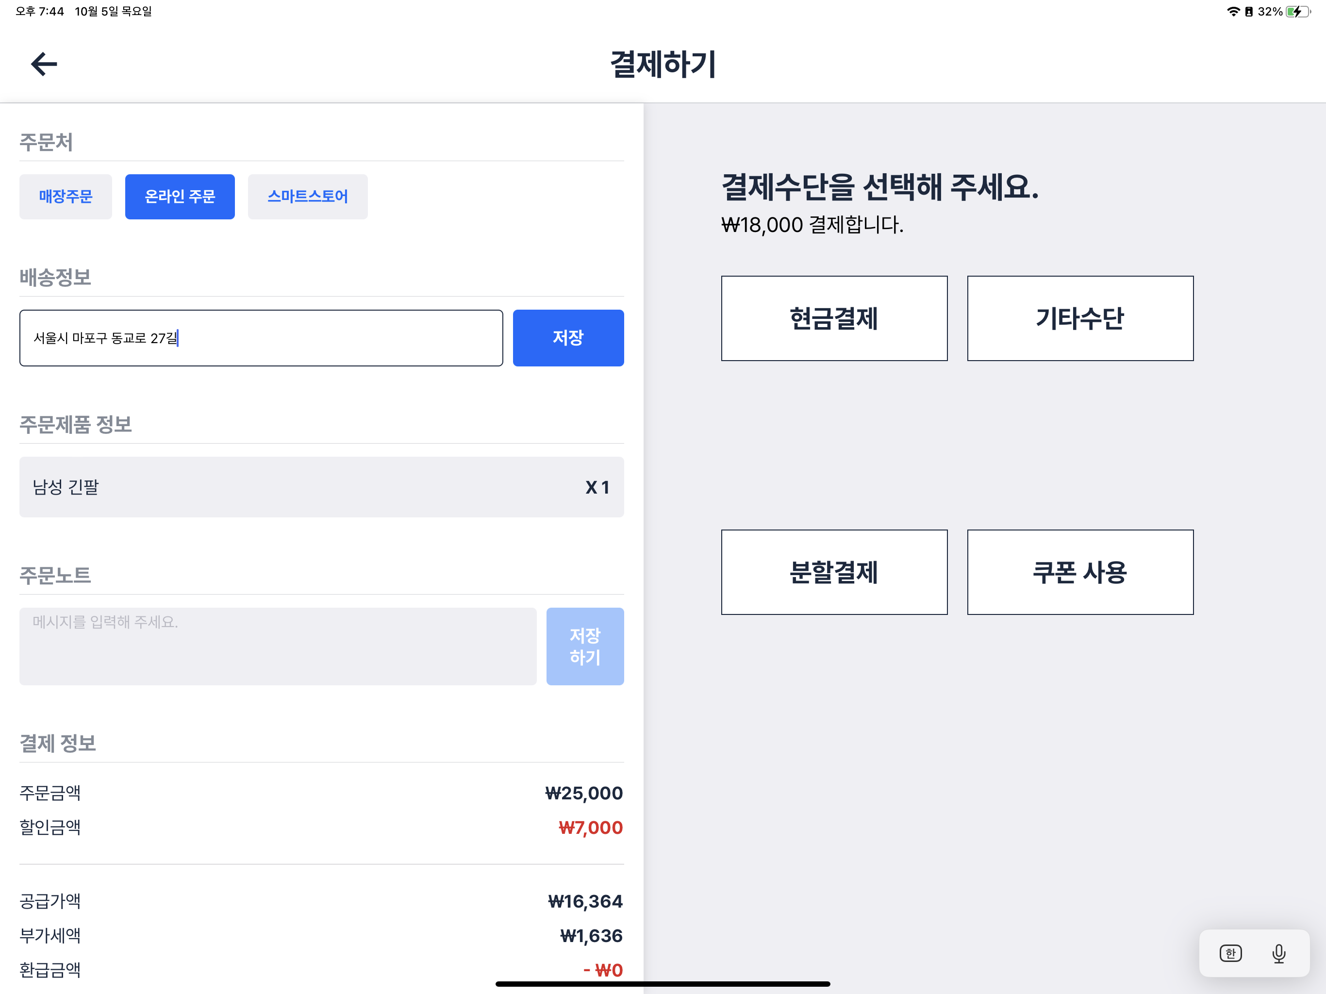Tap the 할인금액 ₩7,000 amount

[x=591, y=828]
